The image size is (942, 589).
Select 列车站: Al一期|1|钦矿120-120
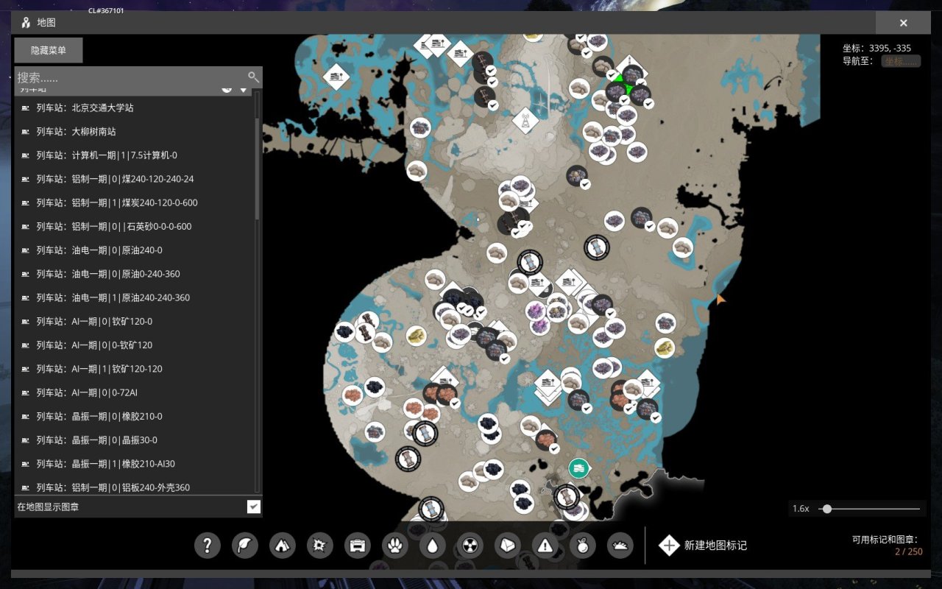click(x=134, y=369)
